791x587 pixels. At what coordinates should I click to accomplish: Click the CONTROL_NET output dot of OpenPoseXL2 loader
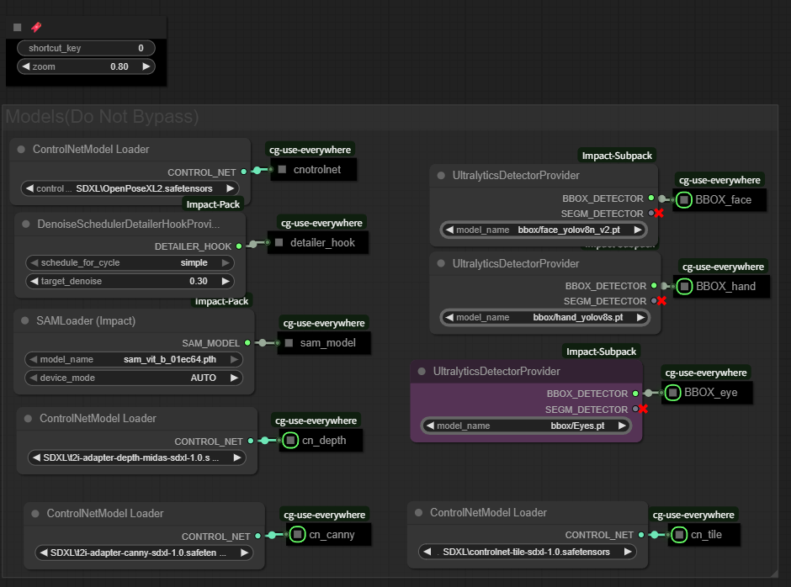(x=244, y=172)
